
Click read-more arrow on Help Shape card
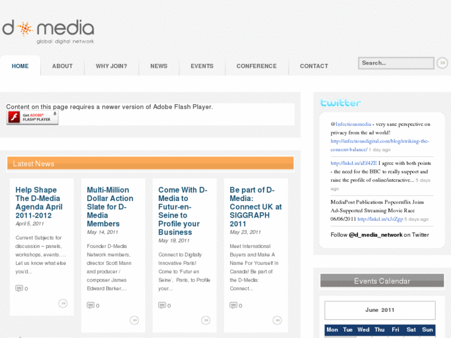pos(63,303)
